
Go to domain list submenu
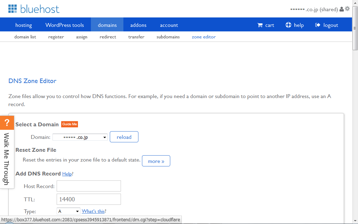pyautogui.click(x=25, y=37)
